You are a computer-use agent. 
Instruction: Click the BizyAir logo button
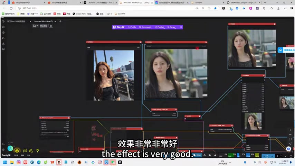(x=119, y=27)
